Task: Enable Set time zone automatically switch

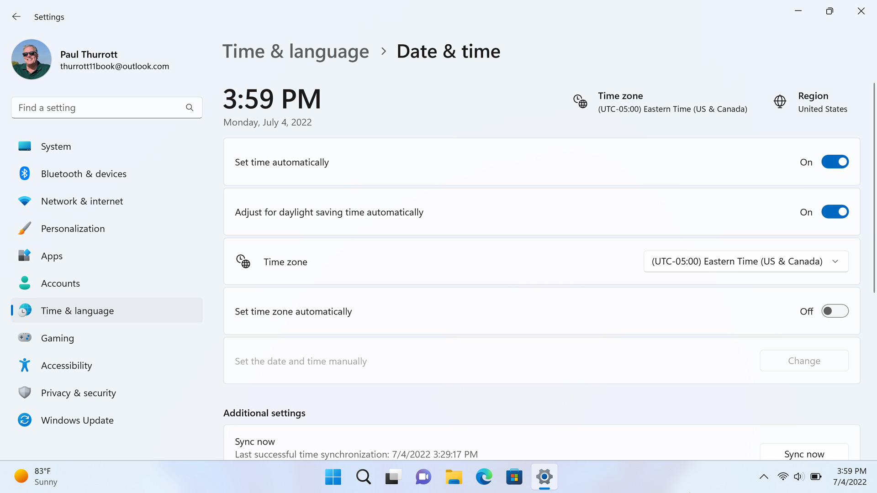Action: pyautogui.click(x=835, y=311)
